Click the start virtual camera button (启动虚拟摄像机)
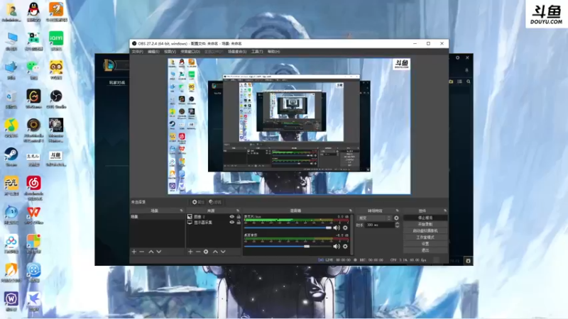568x319 pixels. pyautogui.click(x=425, y=231)
